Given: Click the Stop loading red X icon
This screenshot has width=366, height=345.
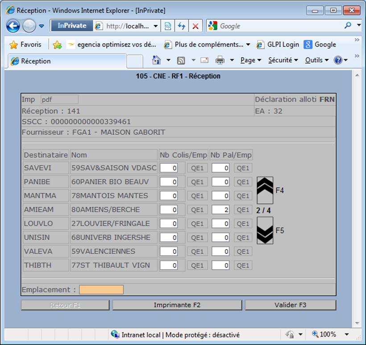Looking at the screenshot, I should [x=196, y=26].
